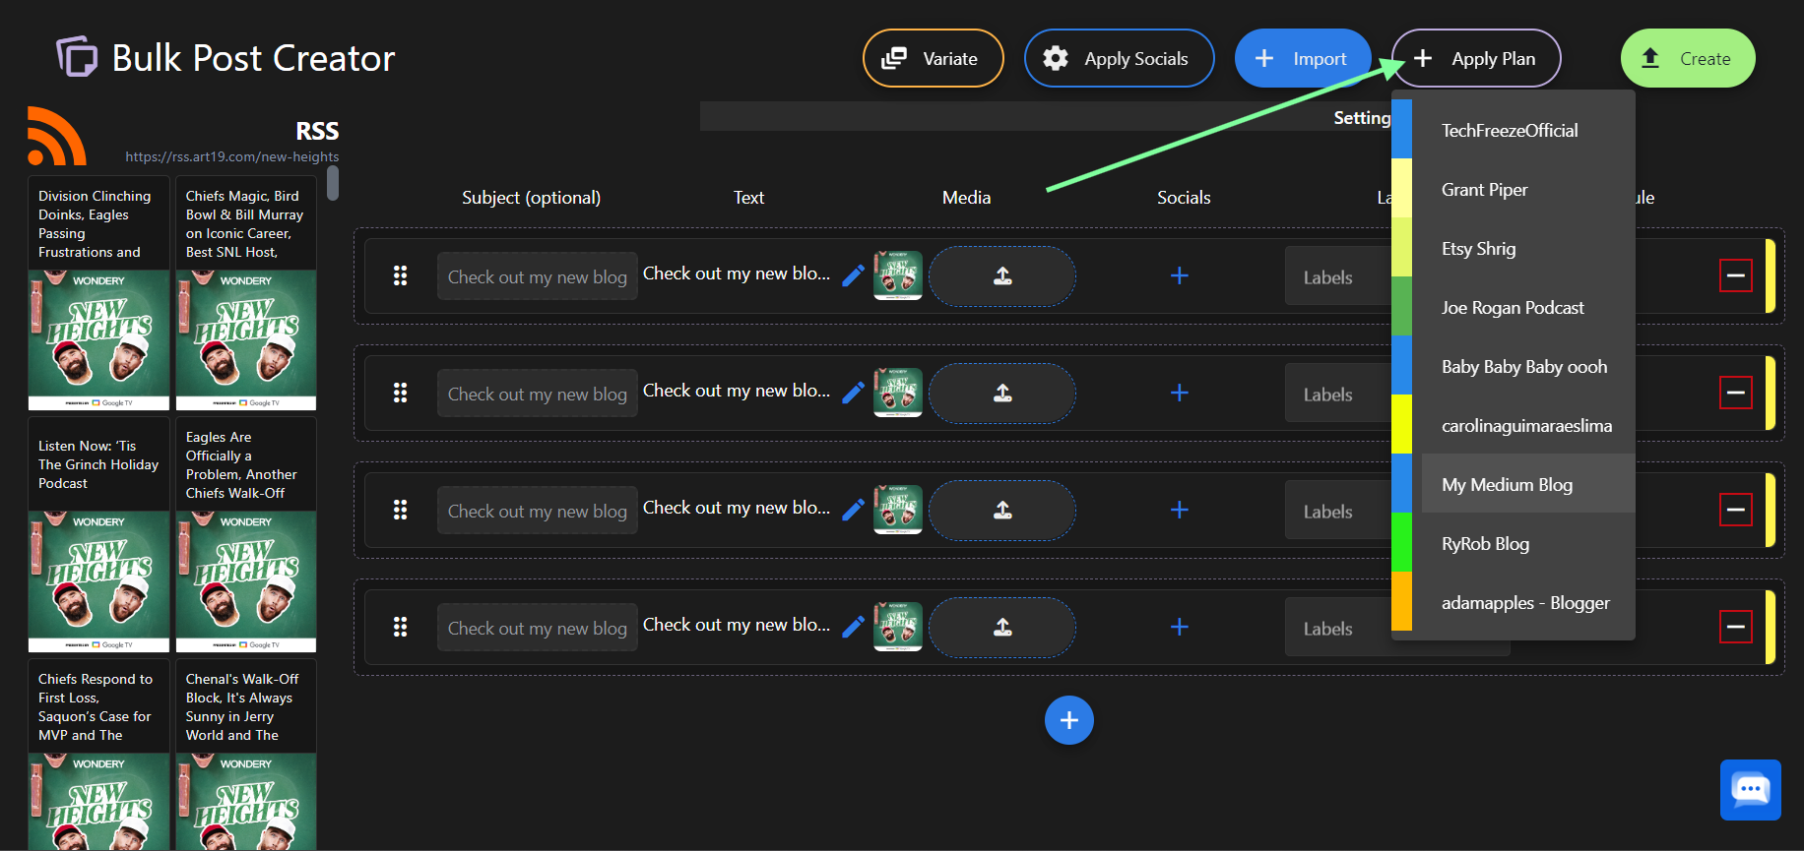The height and width of the screenshot is (851, 1804).
Task: Add a new post row with round plus button
Action: (x=1068, y=720)
